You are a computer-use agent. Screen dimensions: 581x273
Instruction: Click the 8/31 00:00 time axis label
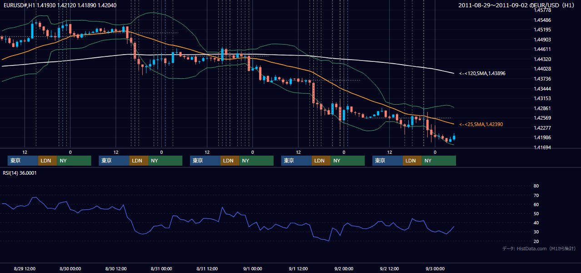(161, 269)
